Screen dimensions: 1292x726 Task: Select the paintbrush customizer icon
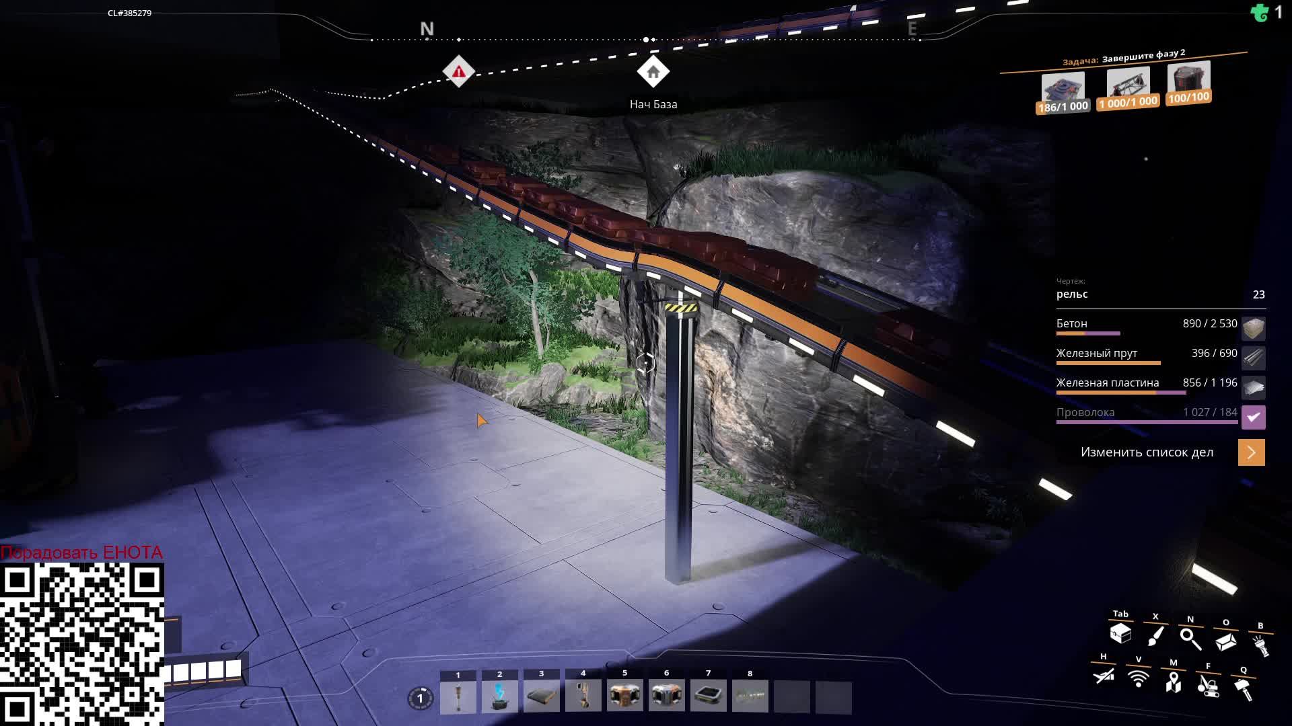(x=1155, y=636)
